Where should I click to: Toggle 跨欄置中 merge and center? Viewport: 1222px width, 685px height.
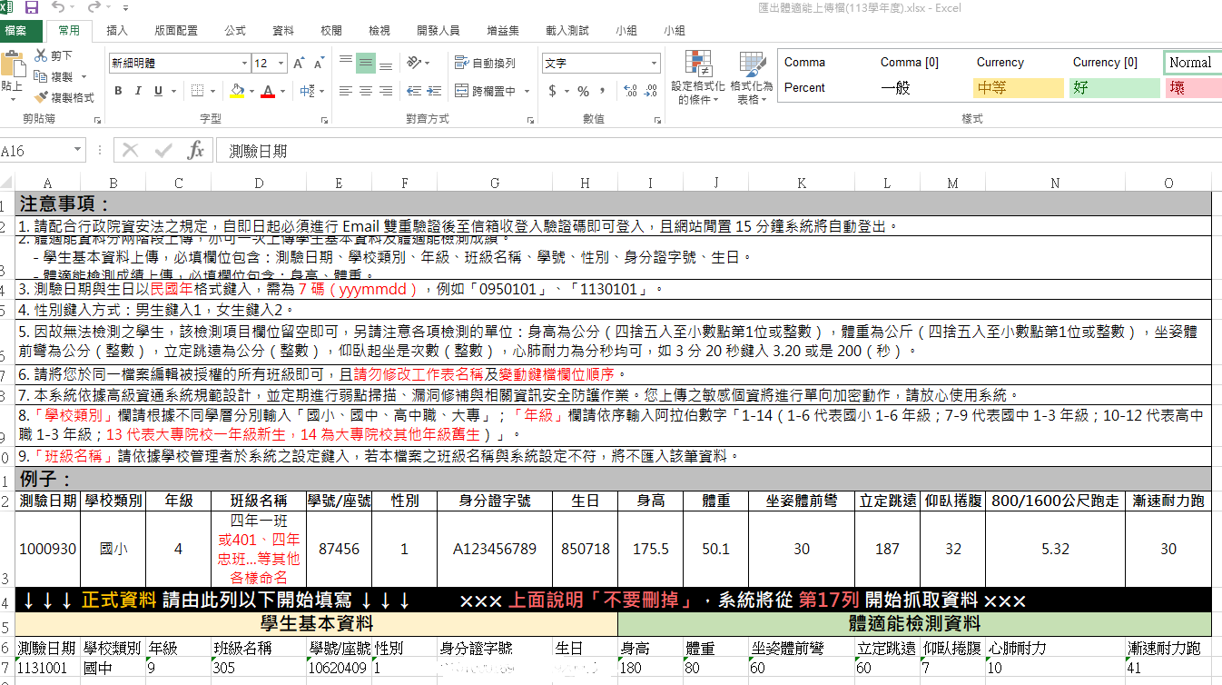[485, 91]
